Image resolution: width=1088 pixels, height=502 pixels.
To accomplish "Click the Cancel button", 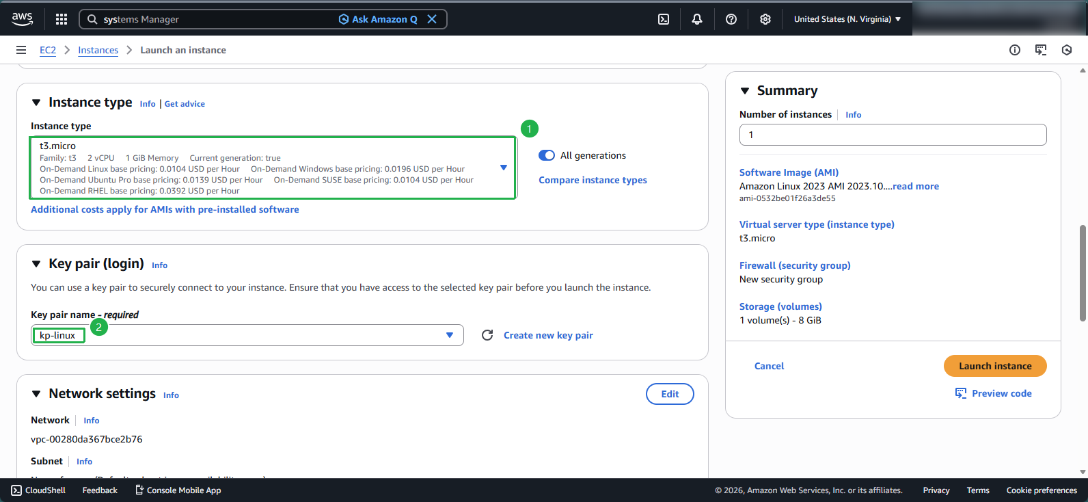I will [769, 366].
